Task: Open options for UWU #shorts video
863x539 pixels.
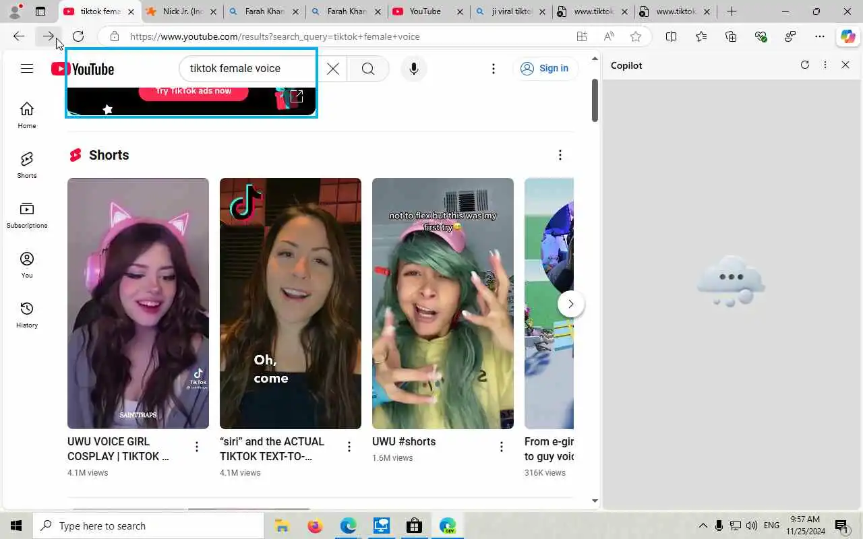Action: 502,447
